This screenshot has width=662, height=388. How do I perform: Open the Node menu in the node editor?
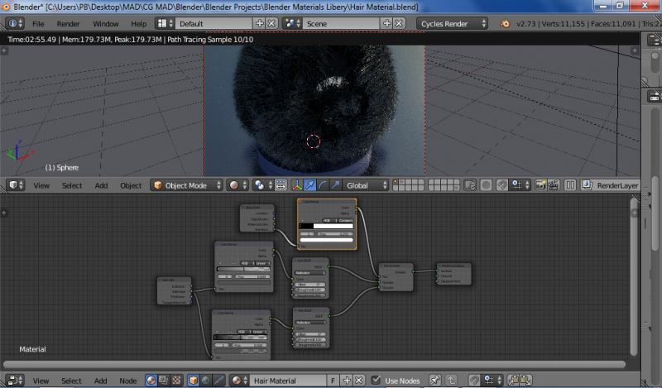(x=128, y=381)
